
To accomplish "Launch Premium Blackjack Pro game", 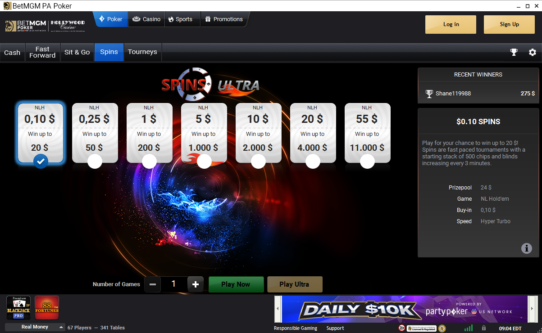I will [x=18, y=308].
